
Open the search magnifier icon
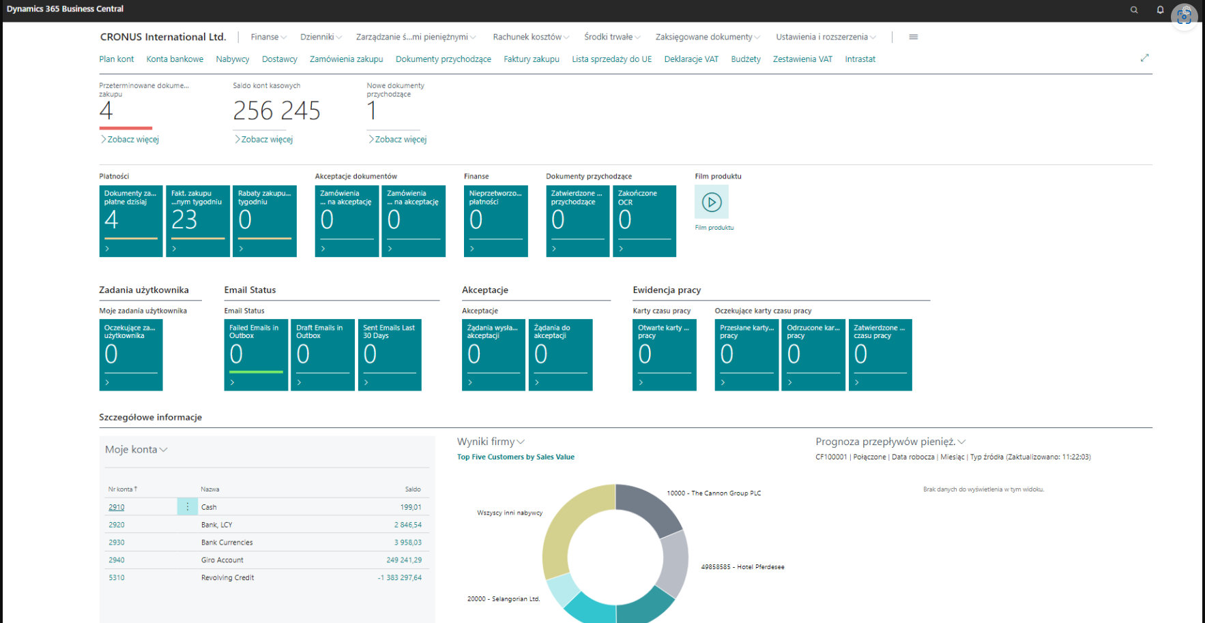coord(1134,10)
